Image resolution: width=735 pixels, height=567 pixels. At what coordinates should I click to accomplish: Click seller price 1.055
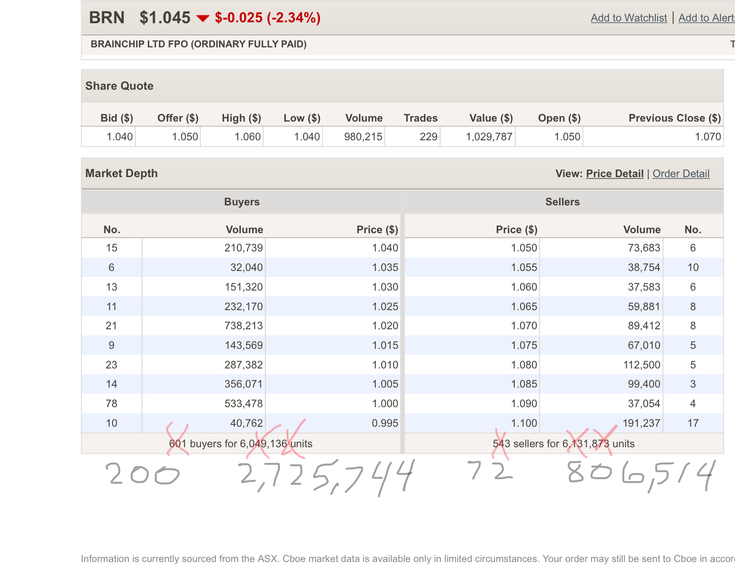click(524, 267)
